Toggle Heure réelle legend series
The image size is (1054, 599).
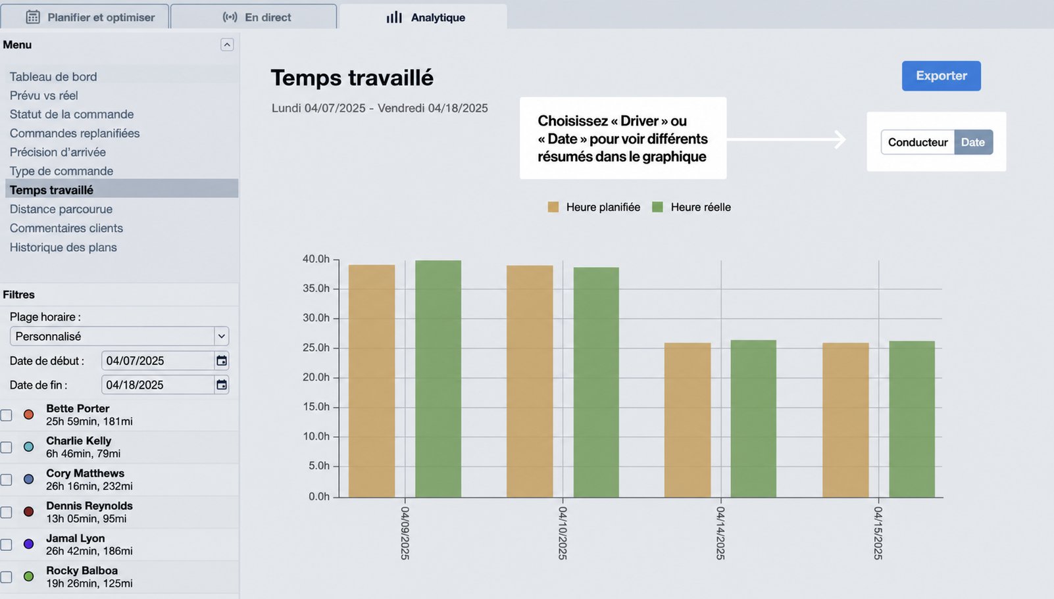click(691, 207)
